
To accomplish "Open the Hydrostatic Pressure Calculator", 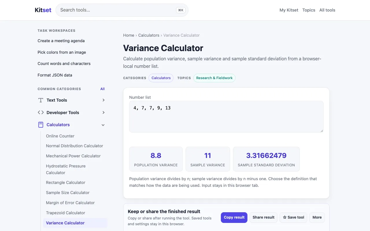I will (x=66, y=169).
